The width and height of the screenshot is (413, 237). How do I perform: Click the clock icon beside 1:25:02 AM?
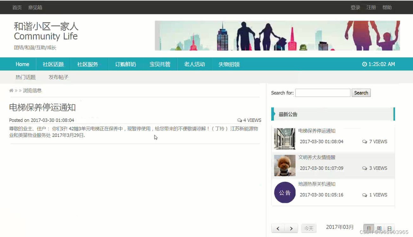click(364, 64)
